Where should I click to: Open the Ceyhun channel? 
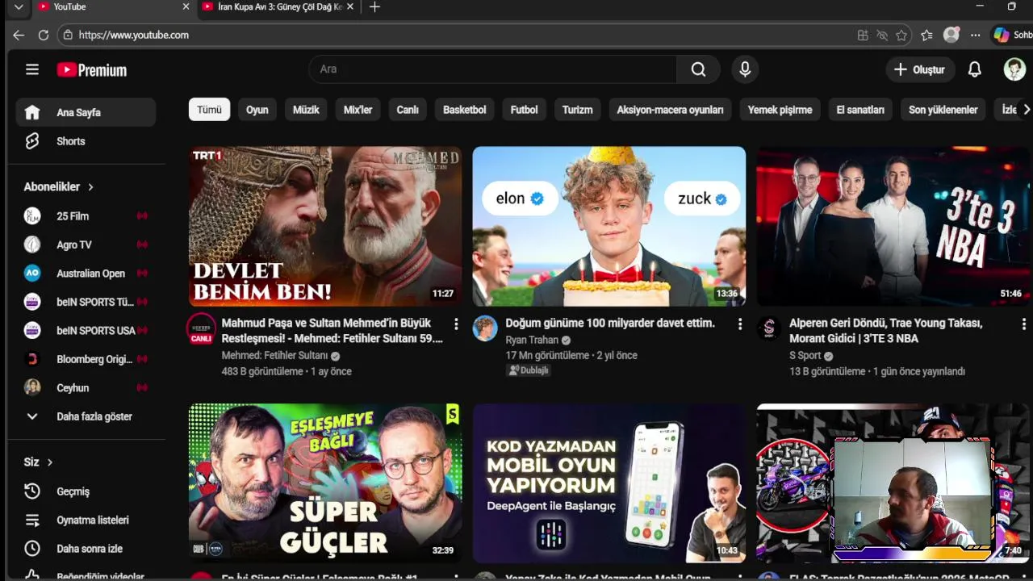point(86,388)
